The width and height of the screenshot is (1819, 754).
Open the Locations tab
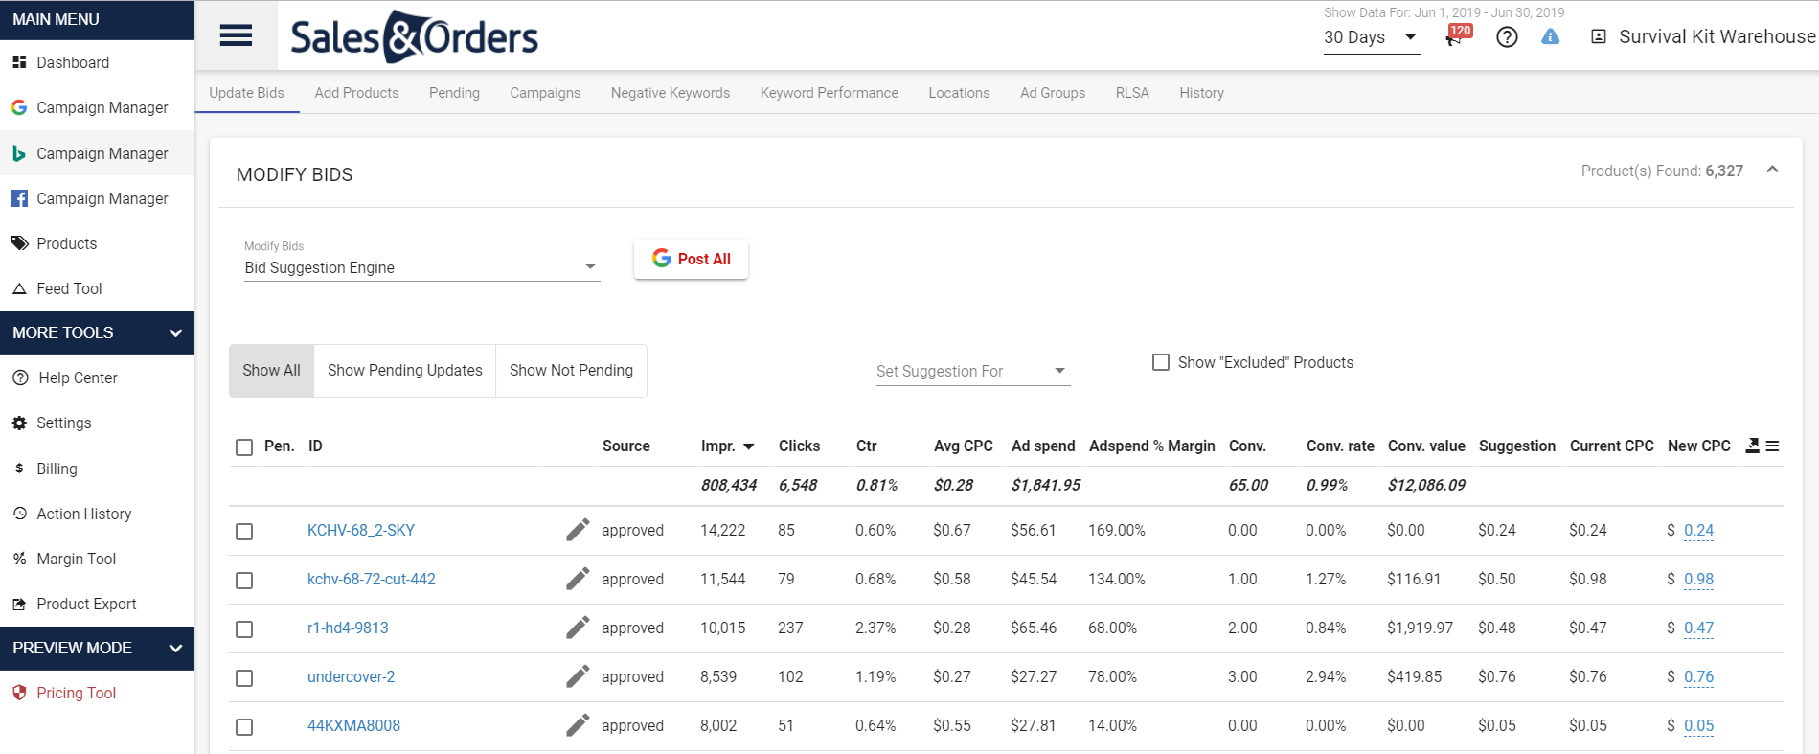[959, 93]
